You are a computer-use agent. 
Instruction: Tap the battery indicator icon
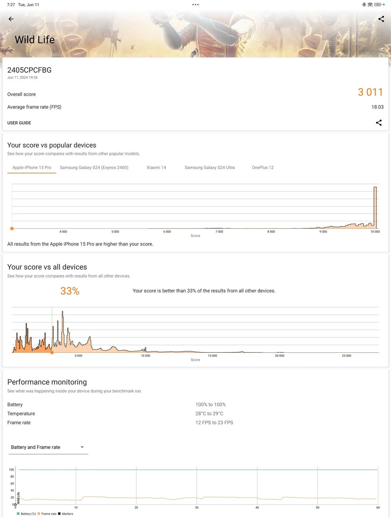coord(378,5)
